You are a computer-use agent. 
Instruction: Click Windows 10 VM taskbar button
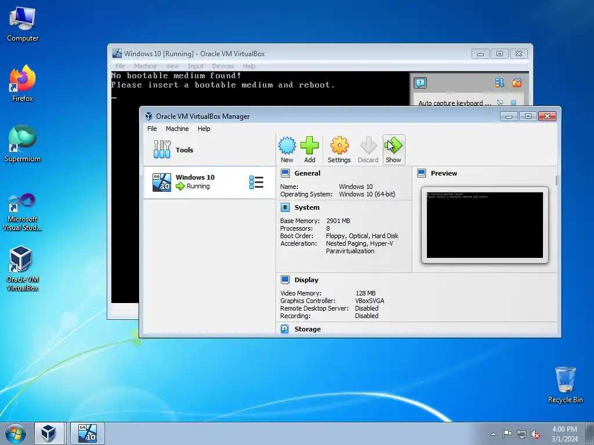pyautogui.click(x=88, y=433)
